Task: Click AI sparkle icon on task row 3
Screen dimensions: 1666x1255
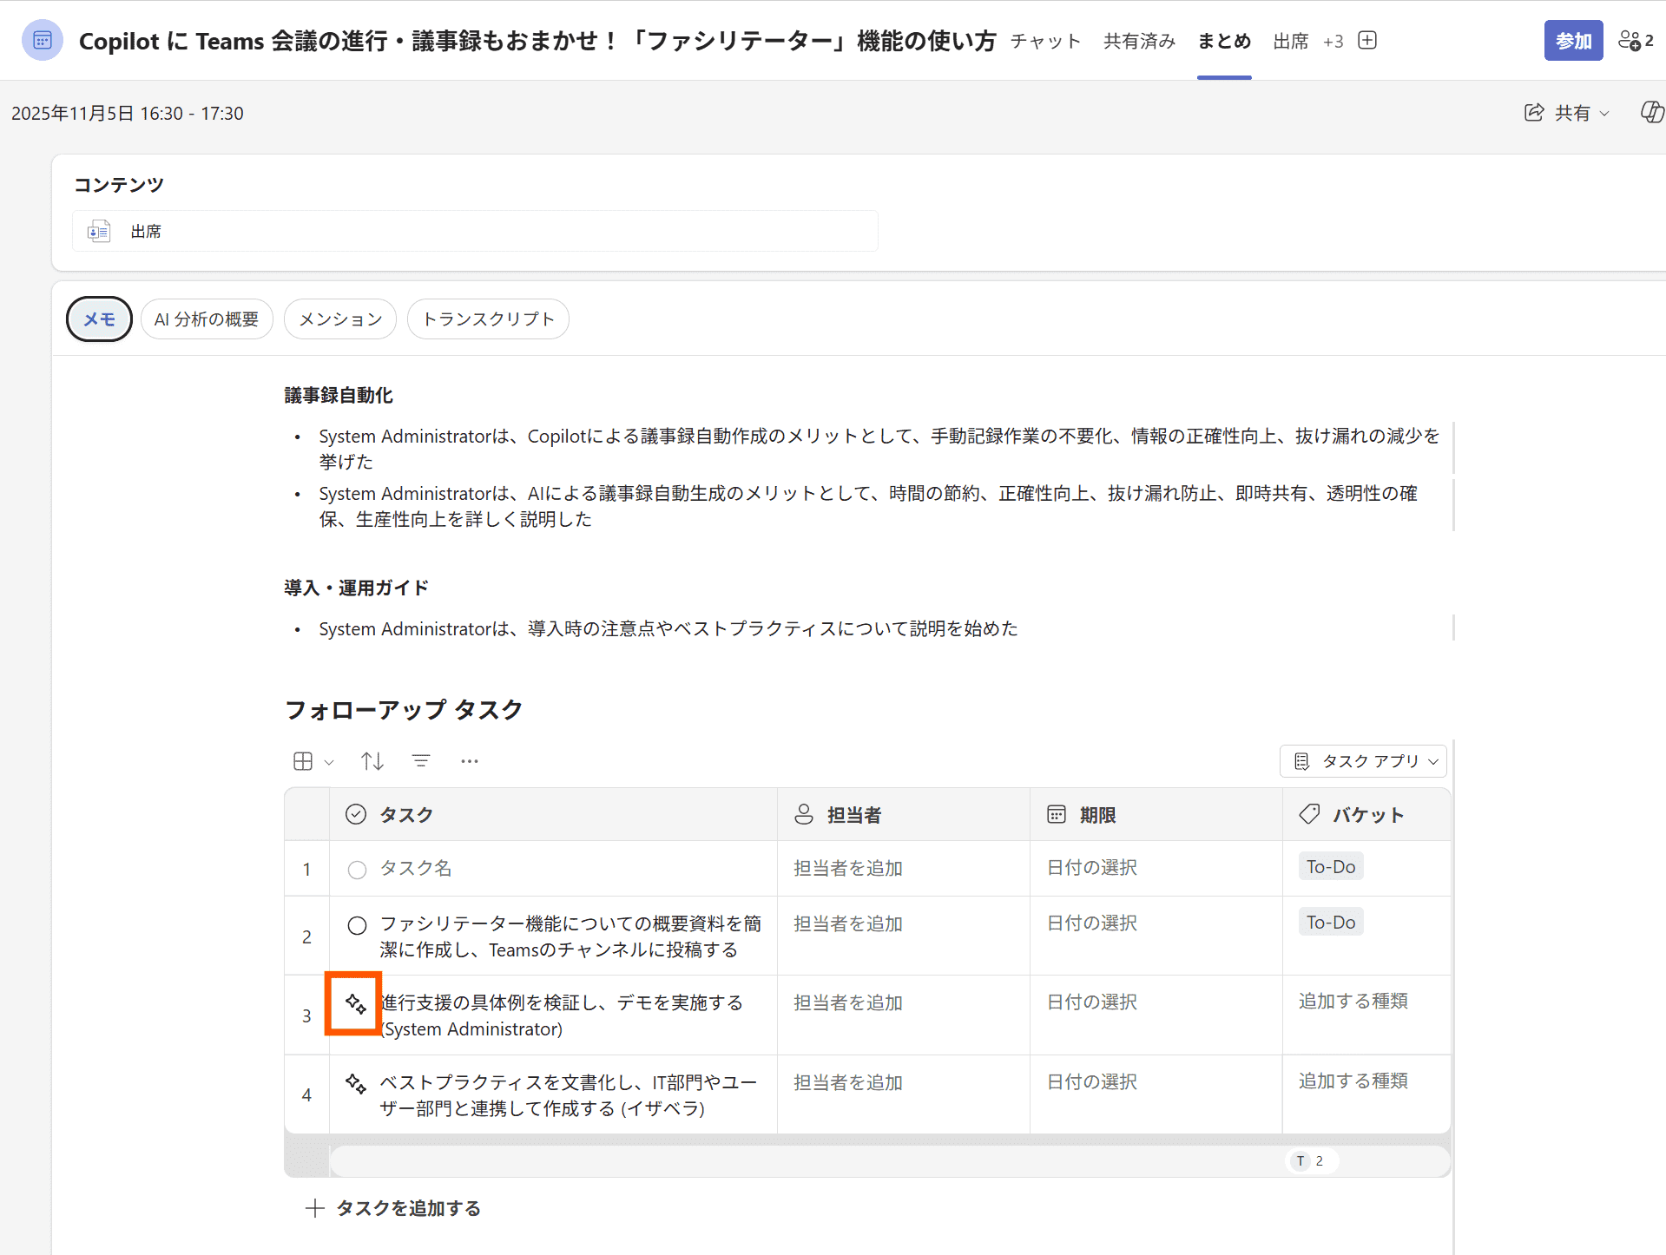Action: pyautogui.click(x=355, y=1003)
